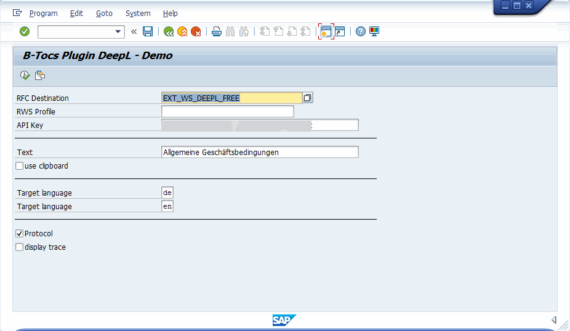Click the API Key input field

(260, 125)
